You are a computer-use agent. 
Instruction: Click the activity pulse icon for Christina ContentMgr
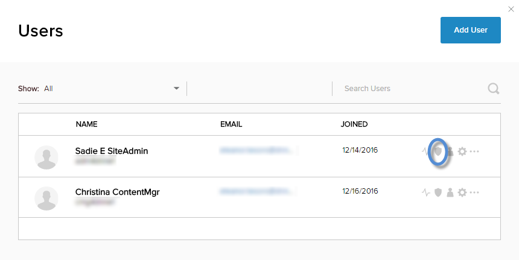[426, 192]
